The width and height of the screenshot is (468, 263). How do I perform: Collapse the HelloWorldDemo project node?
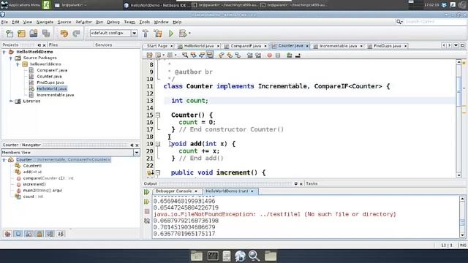pos(4,52)
